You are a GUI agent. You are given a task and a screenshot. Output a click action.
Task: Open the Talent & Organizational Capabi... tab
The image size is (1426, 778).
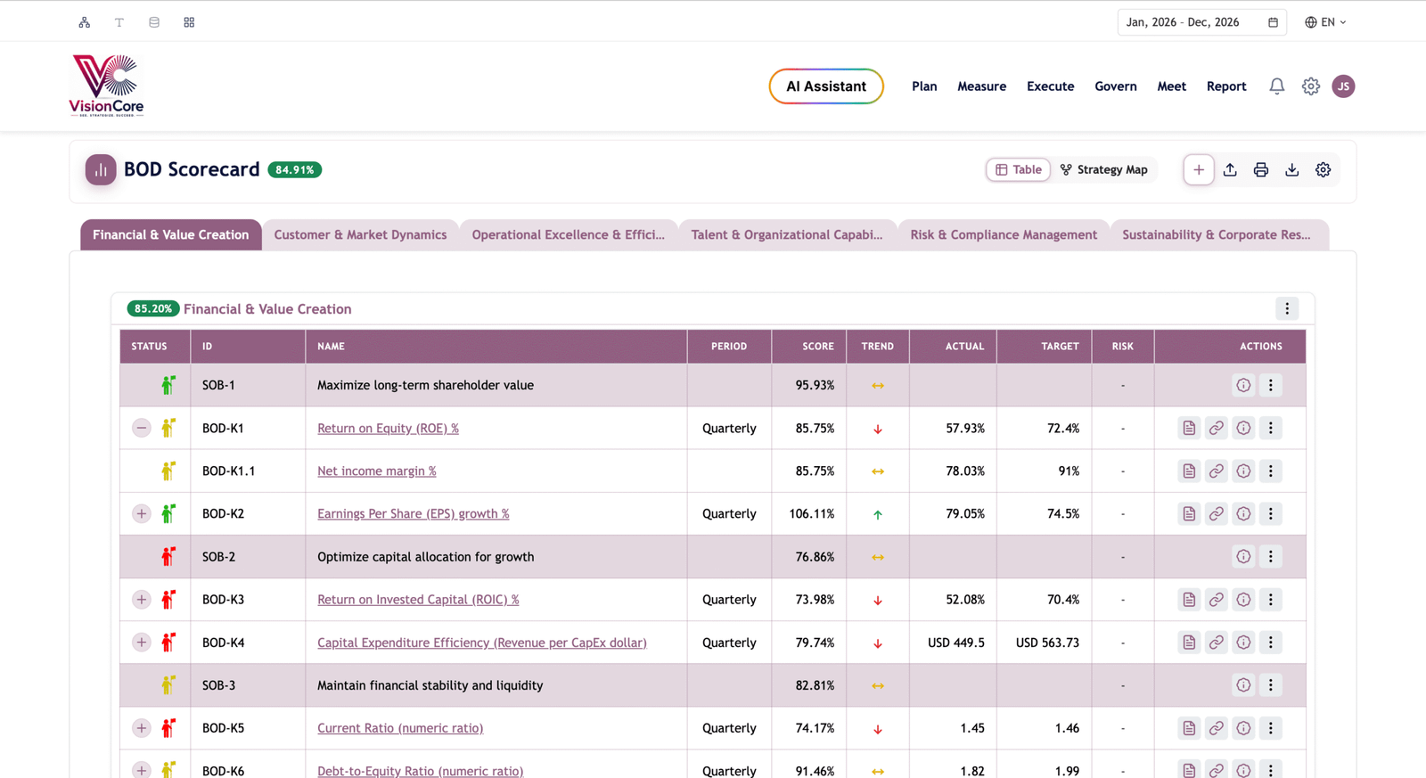click(787, 234)
